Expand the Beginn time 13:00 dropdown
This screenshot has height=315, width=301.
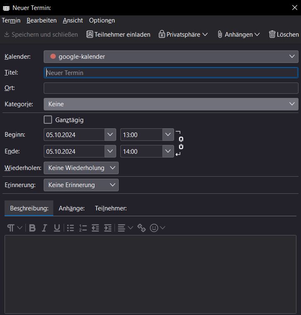tap(168, 135)
